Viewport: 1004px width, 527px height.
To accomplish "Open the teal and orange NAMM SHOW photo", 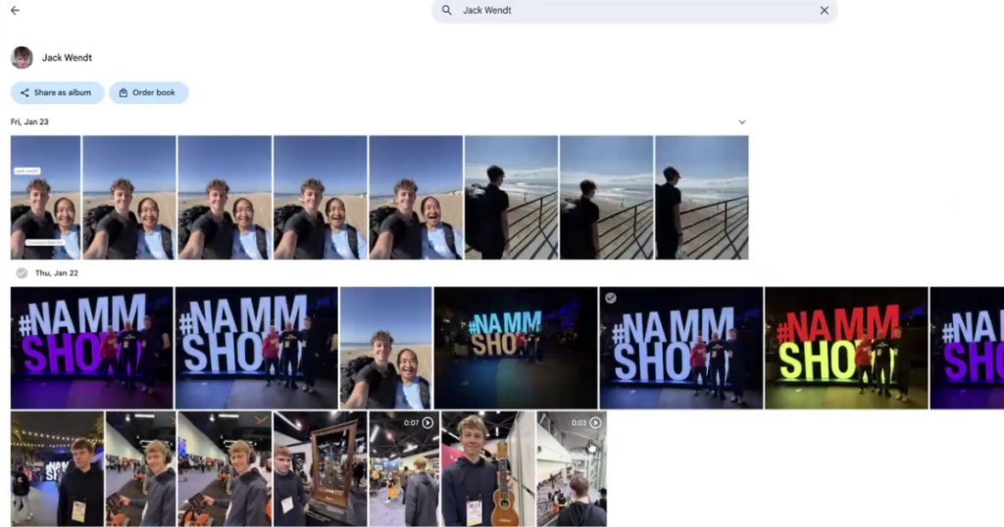I will point(515,348).
